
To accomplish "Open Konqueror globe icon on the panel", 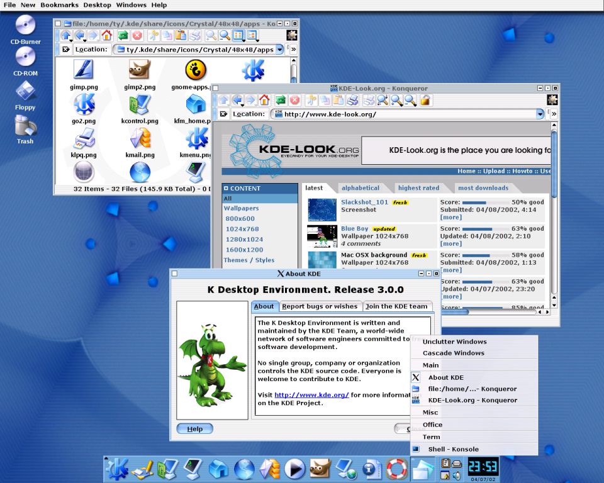I will [244, 469].
